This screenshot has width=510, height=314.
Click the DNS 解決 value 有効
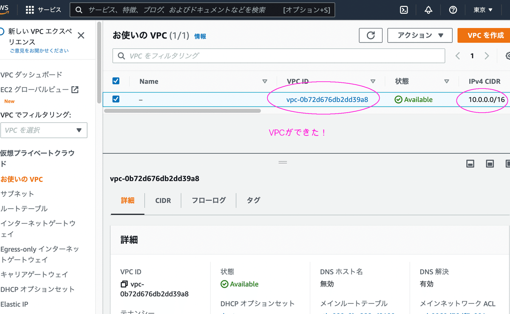click(427, 284)
